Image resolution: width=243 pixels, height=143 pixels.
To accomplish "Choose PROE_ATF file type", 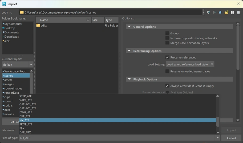I will tap(118, 124).
